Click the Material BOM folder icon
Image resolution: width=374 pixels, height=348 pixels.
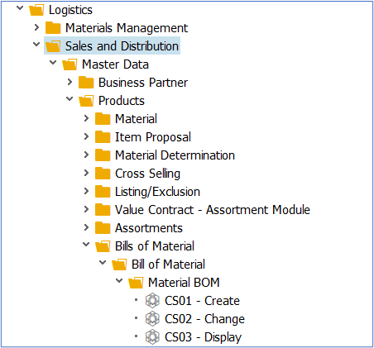(136, 283)
